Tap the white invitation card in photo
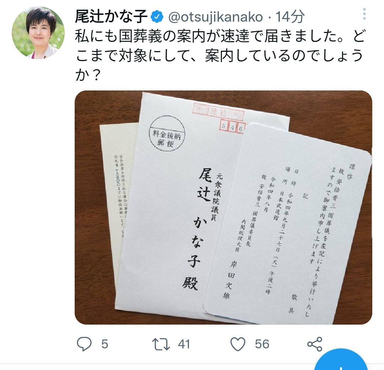This screenshot has width=384, height=370. [x=288, y=223]
